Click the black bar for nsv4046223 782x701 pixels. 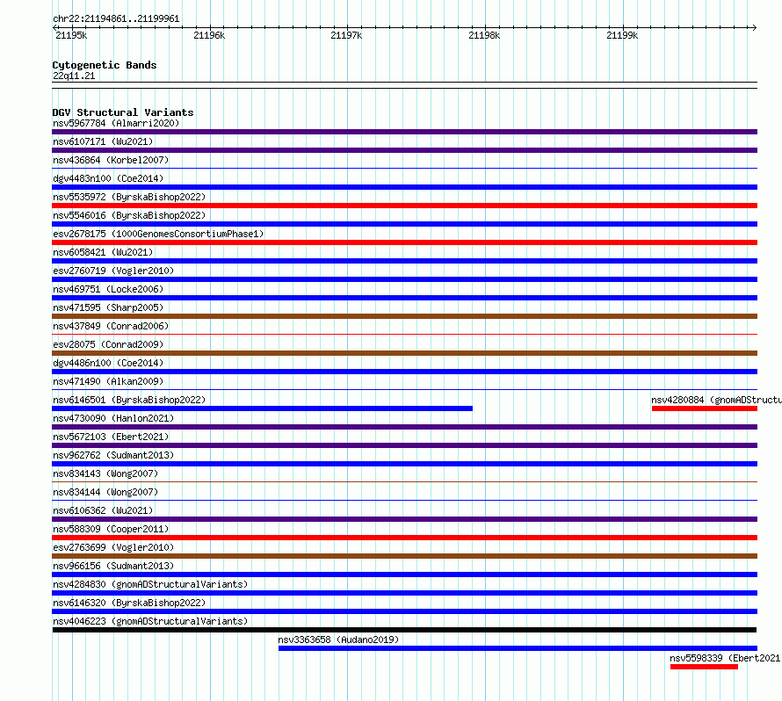404,630
